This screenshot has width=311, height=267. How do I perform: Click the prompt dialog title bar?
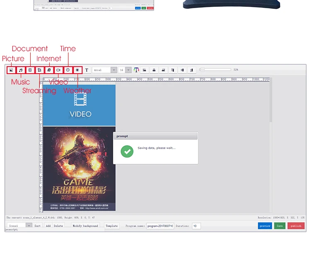tap(155, 136)
